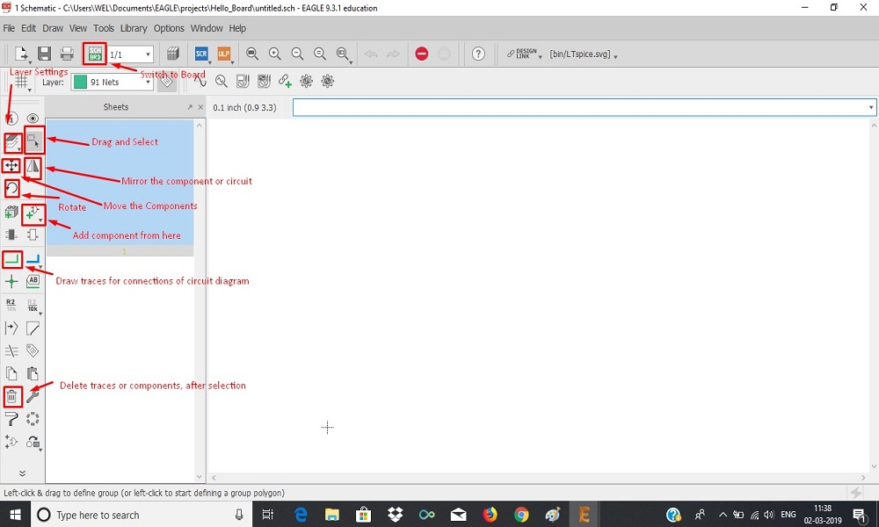Click the Help question mark icon
This screenshot has height=527, width=879.
point(478,54)
